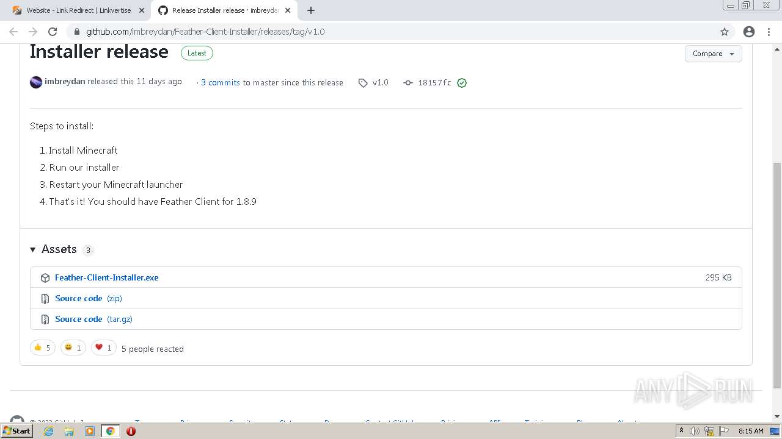Open the Chrome profile icon
Viewport: 782px width, 439px height.
tap(749, 32)
